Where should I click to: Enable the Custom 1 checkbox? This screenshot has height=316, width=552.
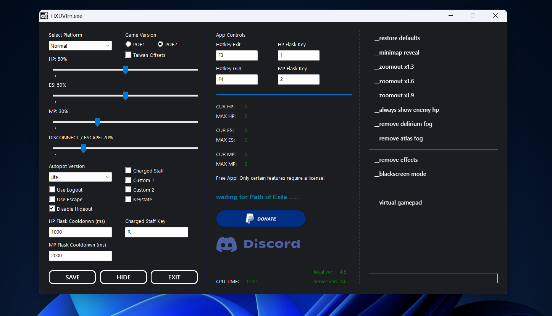click(x=128, y=180)
